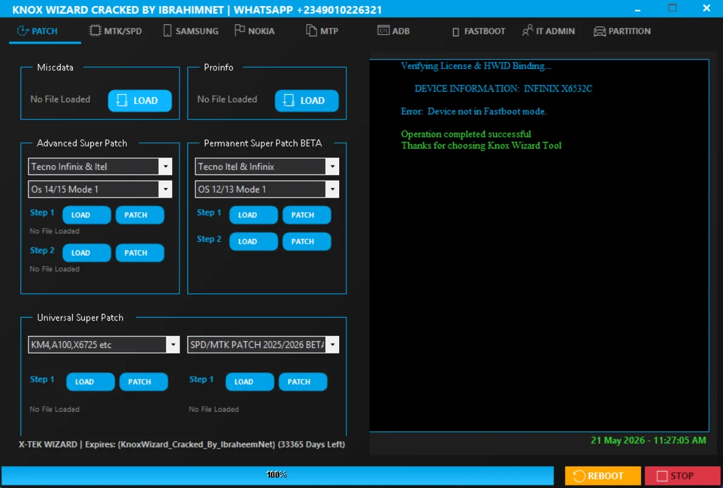Click the REBOOT button

coord(603,476)
